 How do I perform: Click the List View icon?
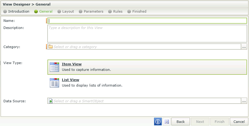[x=54, y=83]
